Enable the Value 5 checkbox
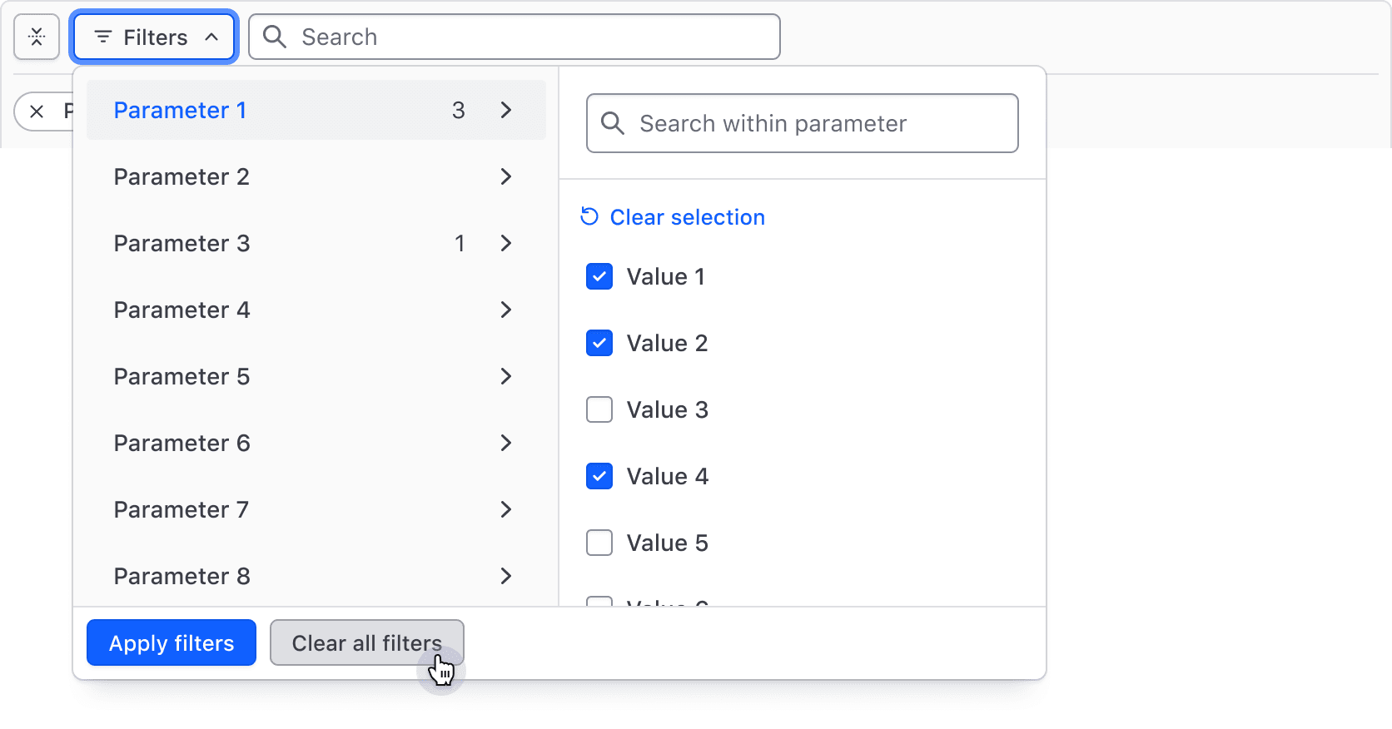The image size is (1392, 729). click(599, 543)
